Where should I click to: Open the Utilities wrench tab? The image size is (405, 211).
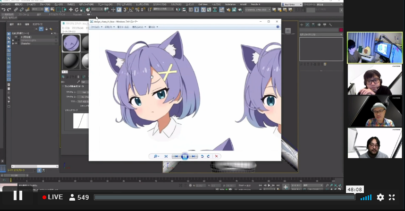point(330,25)
